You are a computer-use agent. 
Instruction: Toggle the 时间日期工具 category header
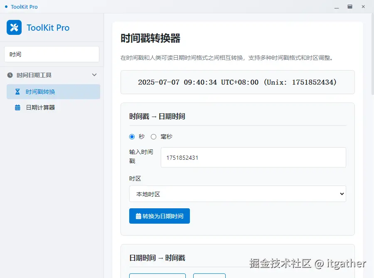(x=52, y=75)
